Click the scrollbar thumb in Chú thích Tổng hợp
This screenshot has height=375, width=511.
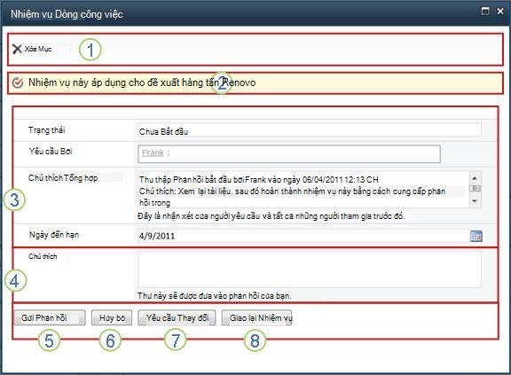[475, 189]
